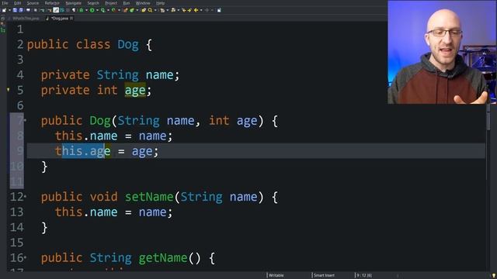497x279 pixels.
Task: Click the restore view icon left of tabs
Action: click(x=3, y=19)
